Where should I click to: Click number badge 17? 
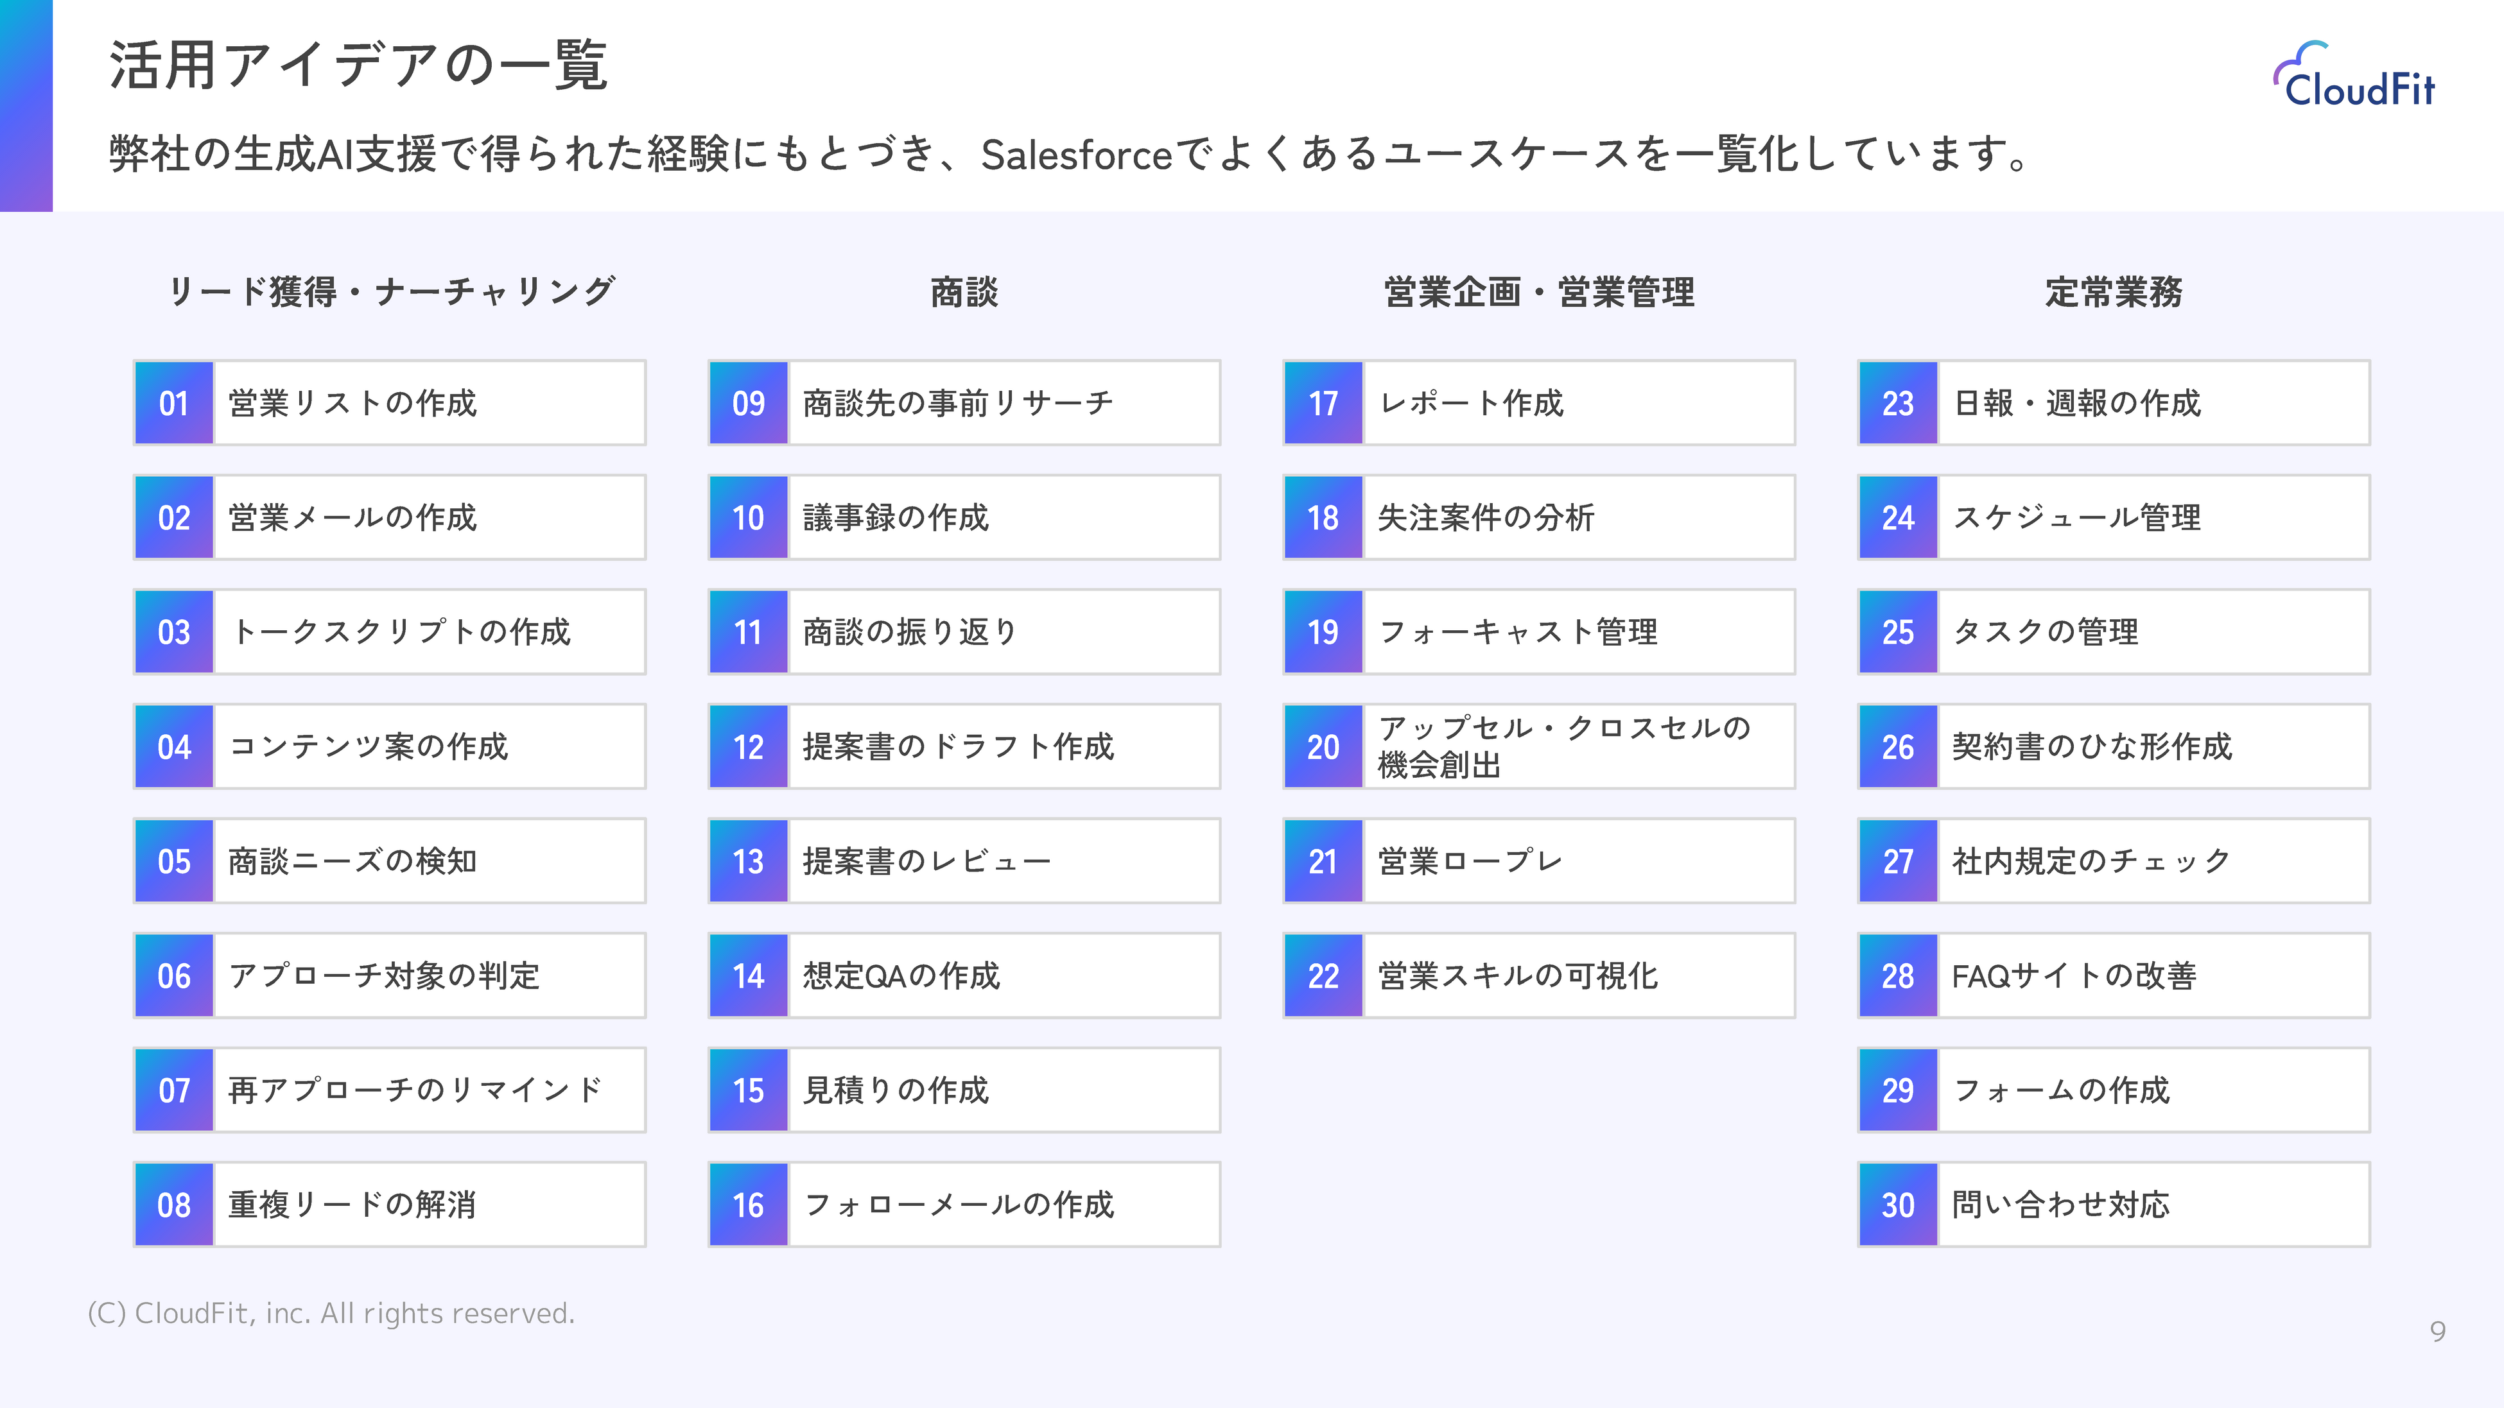pos(1323,403)
